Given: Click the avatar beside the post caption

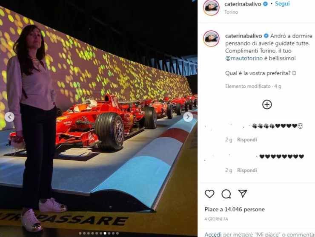Looking at the screenshot, I should pos(211,39).
